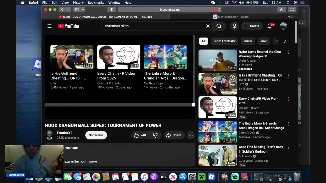Screen dimensions: 326x183
Task: Go back in Safari history
Action: (x=62, y=10)
